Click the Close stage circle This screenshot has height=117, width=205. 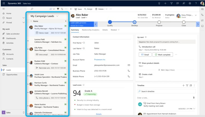184,22
